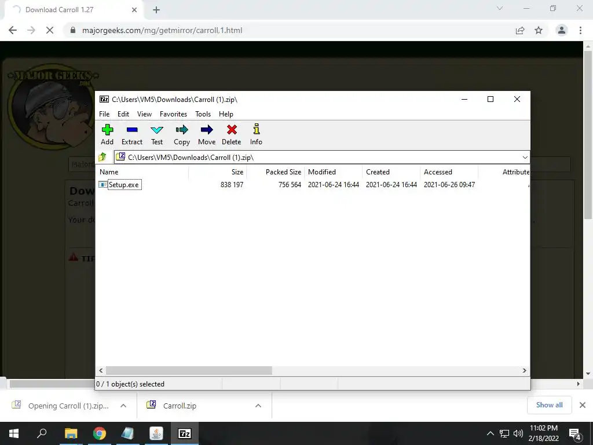Sort by Created column header
Image resolution: width=593 pixels, height=445 pixels.
coord(391,172)
